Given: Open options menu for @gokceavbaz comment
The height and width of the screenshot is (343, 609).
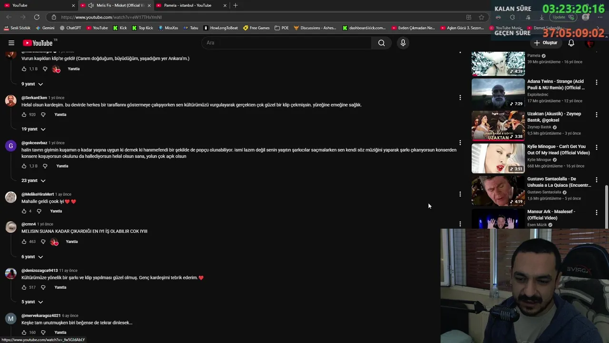Looking at the screenshot, I should coord(460,142).
